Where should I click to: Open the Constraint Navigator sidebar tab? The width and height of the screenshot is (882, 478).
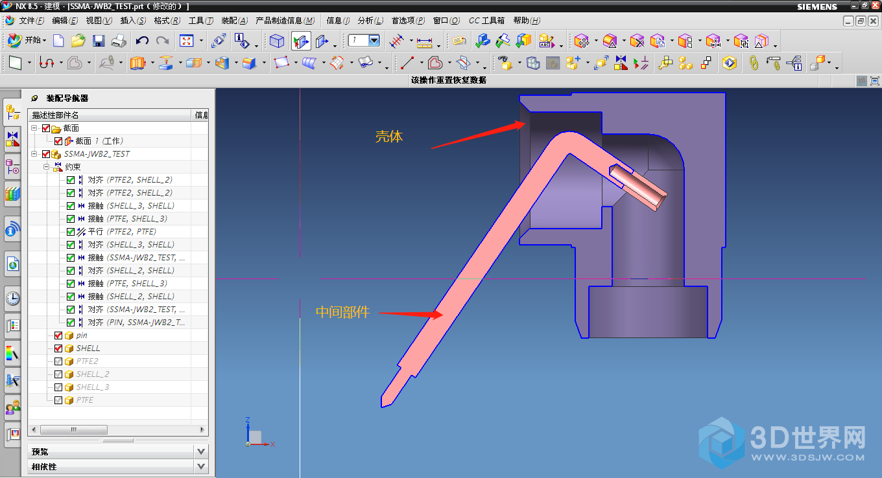point(12,138)
